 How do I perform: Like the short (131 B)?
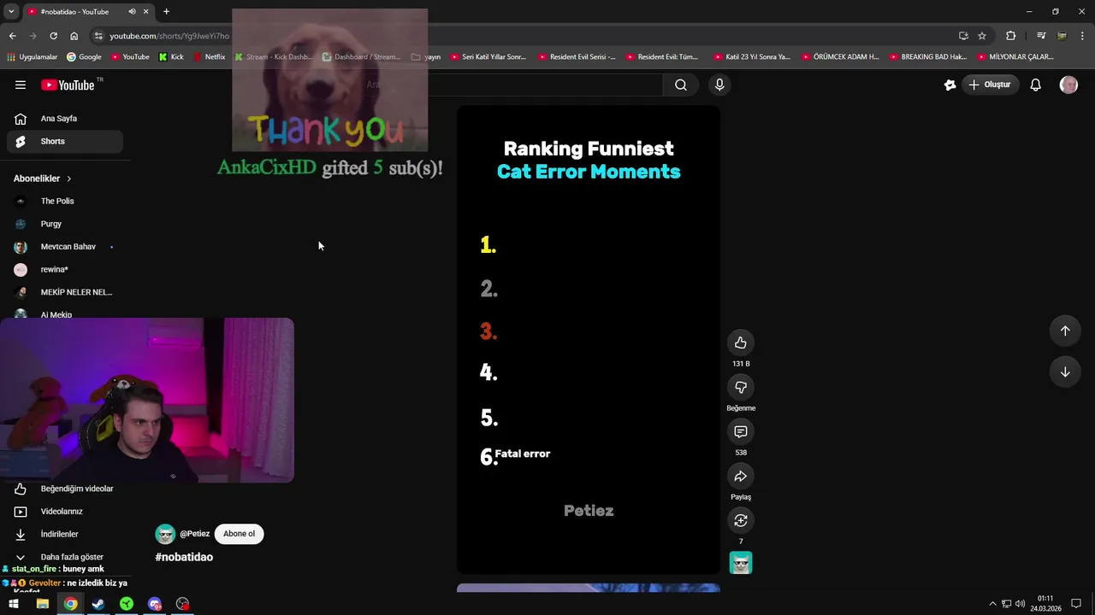[x=741, y=343]
